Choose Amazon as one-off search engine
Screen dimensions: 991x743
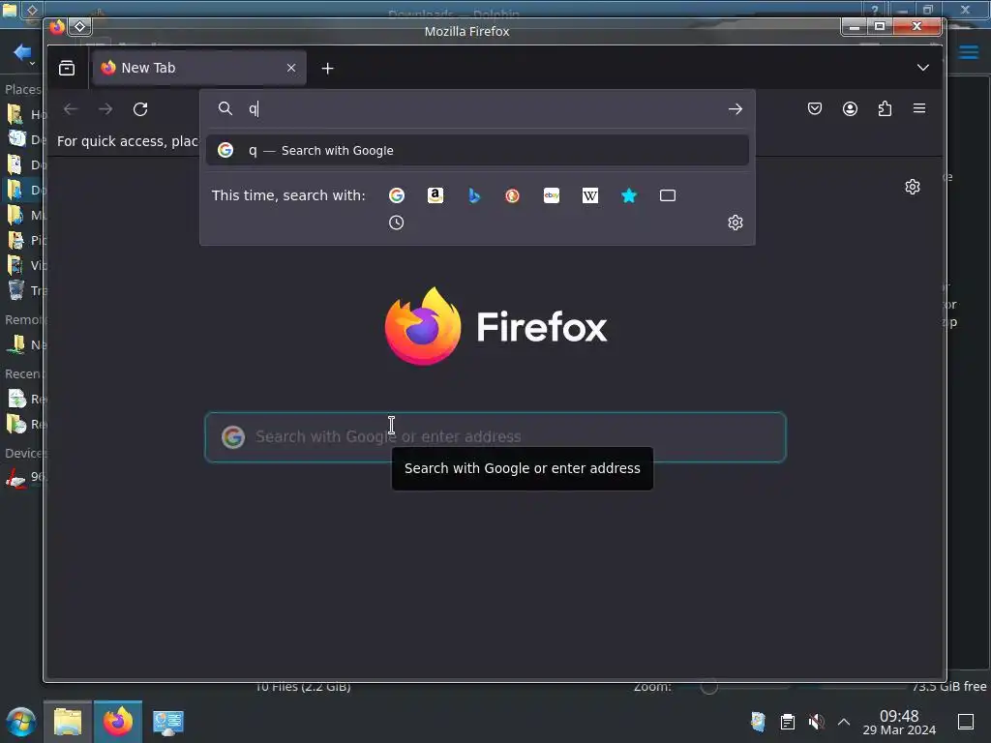pyautogui.click(x=435, y=195)
